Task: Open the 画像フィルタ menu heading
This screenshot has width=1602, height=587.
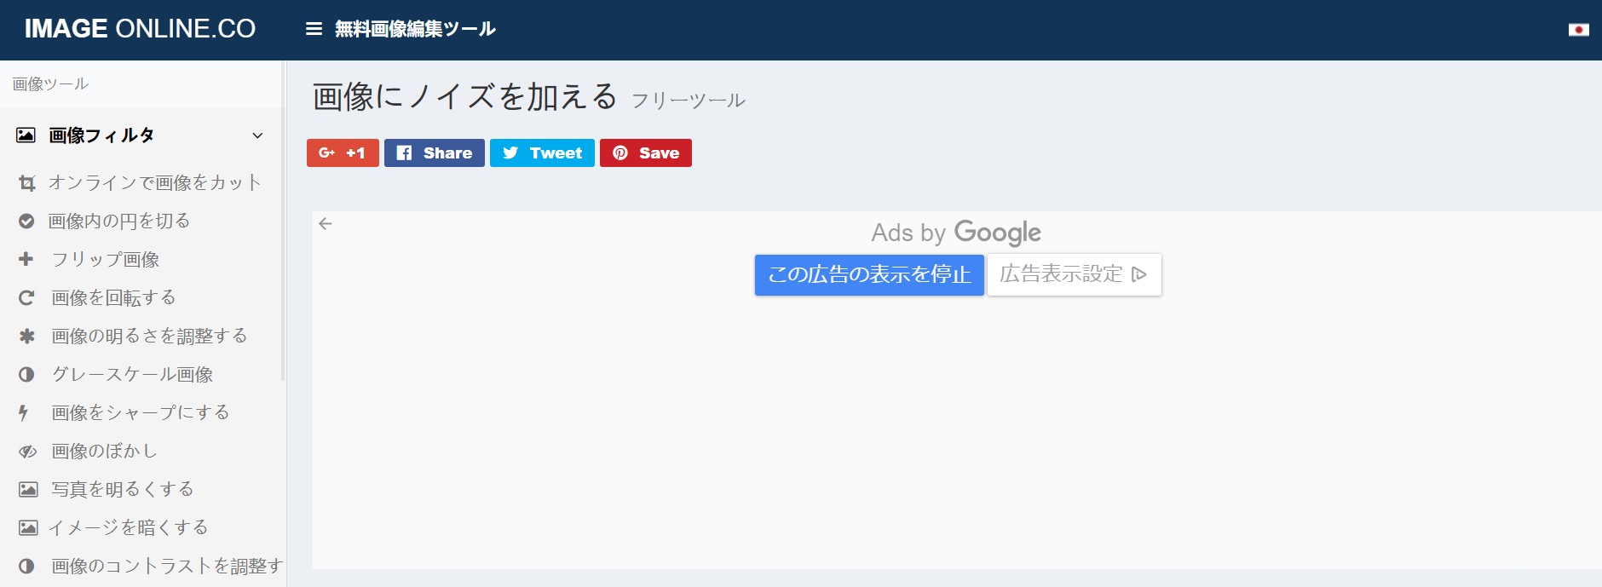Action: point(101,135)
